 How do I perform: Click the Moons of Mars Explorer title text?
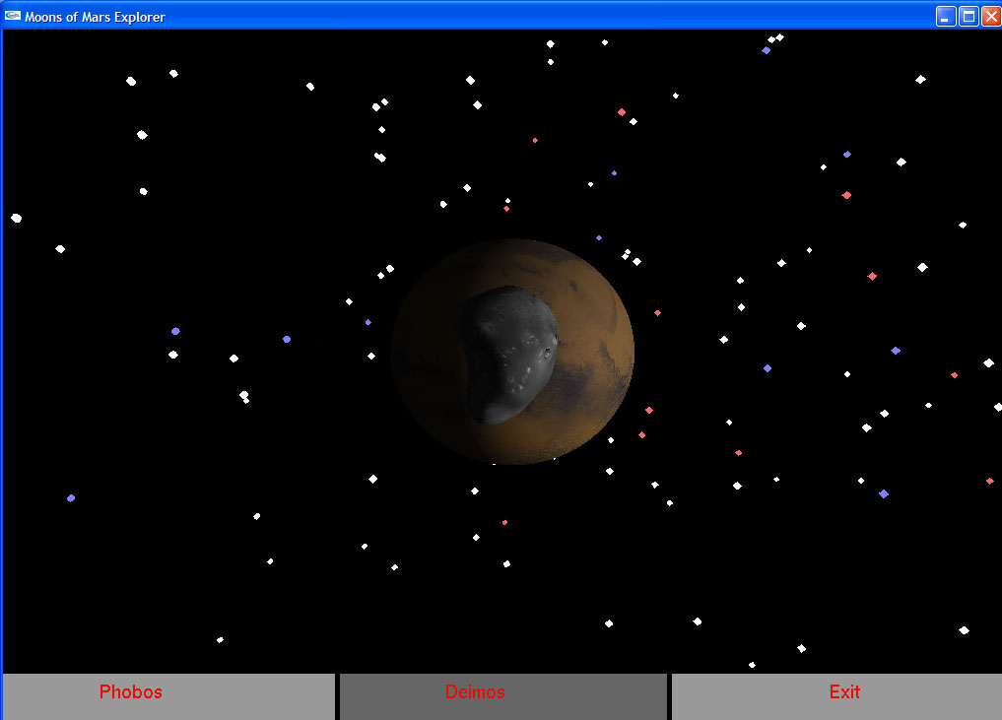pos(95,17)
